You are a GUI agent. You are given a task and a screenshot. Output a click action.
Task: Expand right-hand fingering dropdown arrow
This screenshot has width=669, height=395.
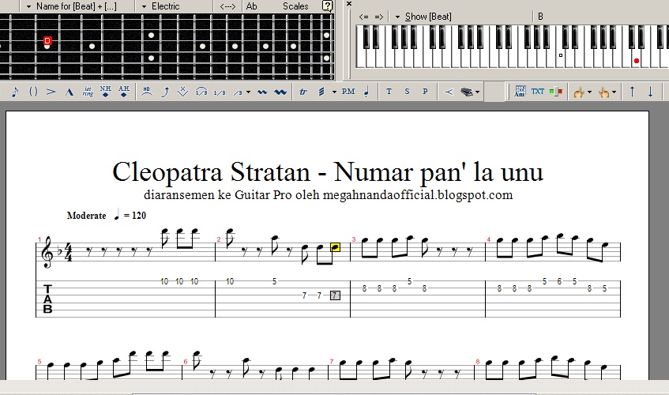point(614,92)
